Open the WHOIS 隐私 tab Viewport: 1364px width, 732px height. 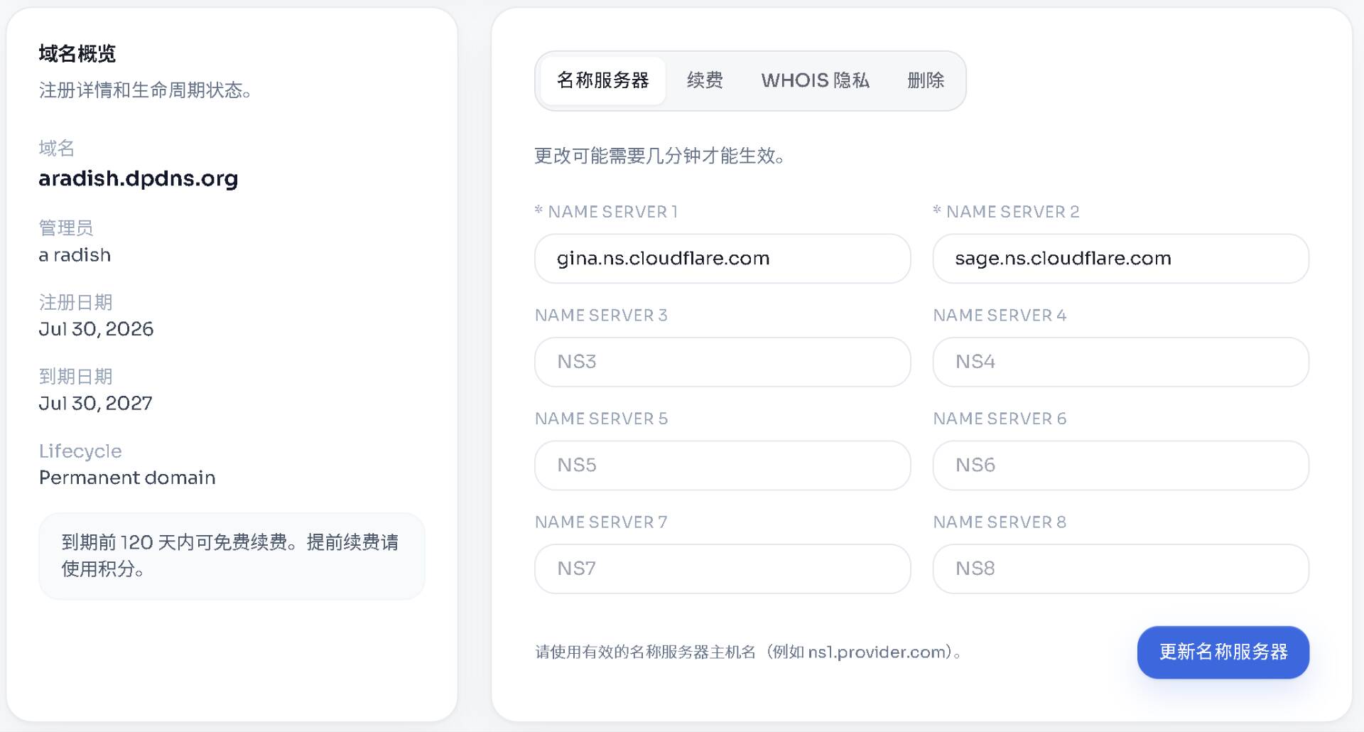(x=815, y=80)
